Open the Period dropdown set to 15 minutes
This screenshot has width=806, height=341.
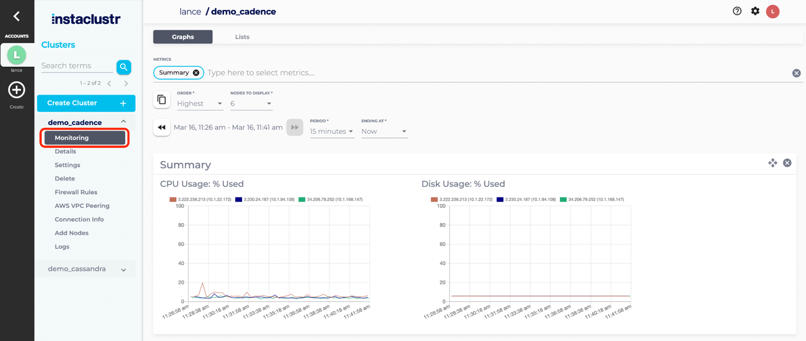332,131
